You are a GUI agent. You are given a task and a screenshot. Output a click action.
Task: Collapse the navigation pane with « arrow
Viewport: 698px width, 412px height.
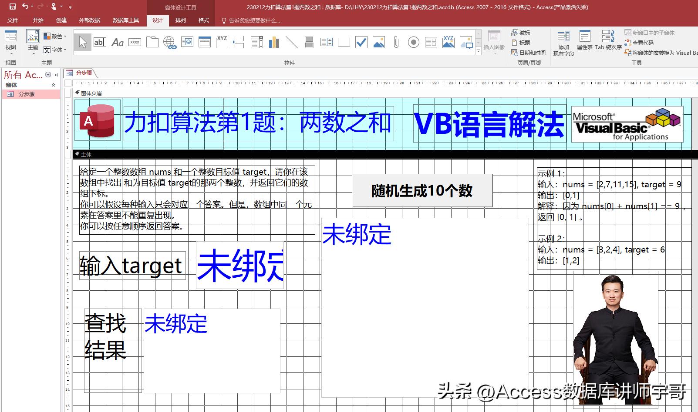(x=56, y=74)
